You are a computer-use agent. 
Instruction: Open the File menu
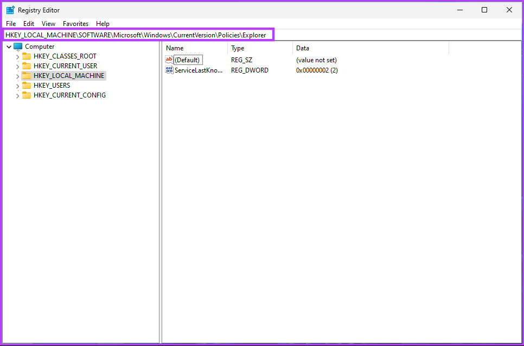(x=11, y=24)
